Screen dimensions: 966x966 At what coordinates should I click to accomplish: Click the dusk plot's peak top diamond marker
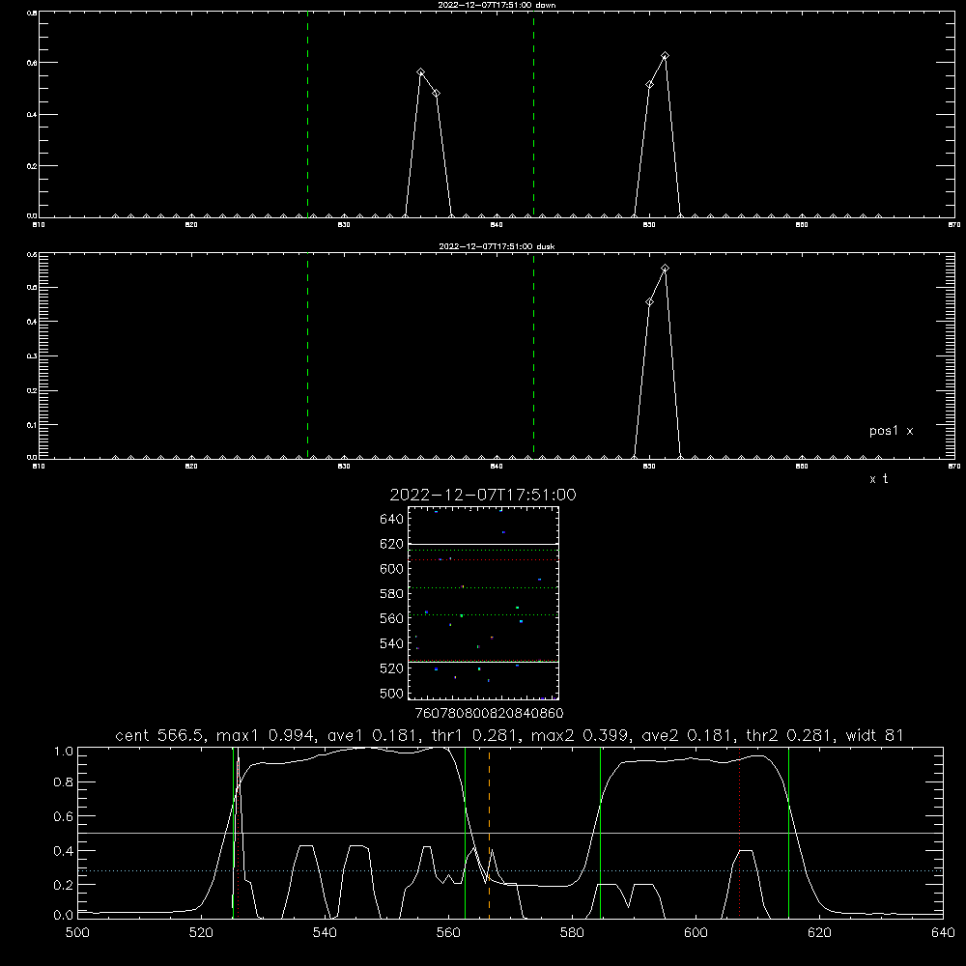click(665, 269)
